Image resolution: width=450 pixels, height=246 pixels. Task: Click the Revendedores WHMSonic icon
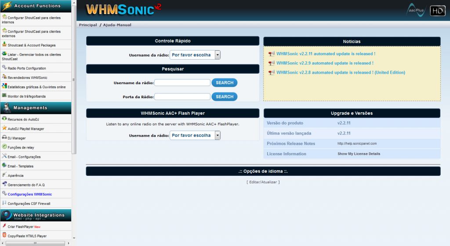(x=4, y=77)
